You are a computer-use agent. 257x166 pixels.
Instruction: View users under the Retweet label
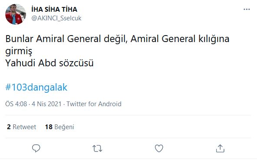click(x=24, y=127)
